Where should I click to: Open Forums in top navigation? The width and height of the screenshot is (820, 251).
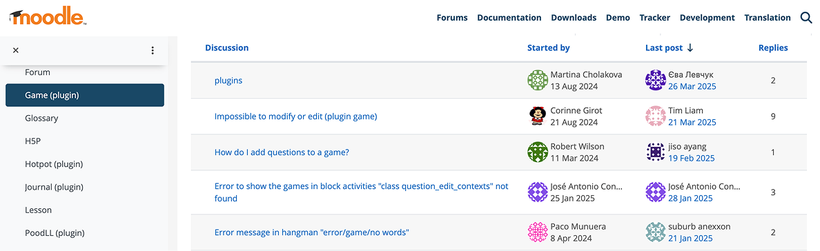coord(452,18)
